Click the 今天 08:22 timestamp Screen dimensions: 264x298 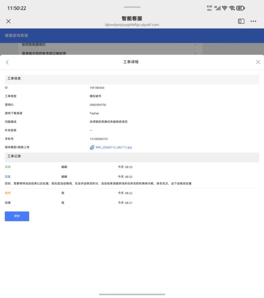click(125, 193)
